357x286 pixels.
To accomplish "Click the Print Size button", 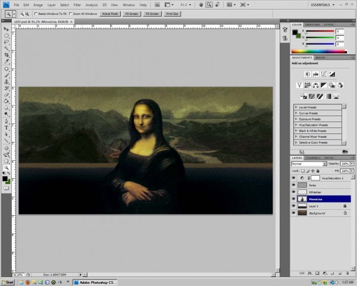I will (x=172, y=14).
